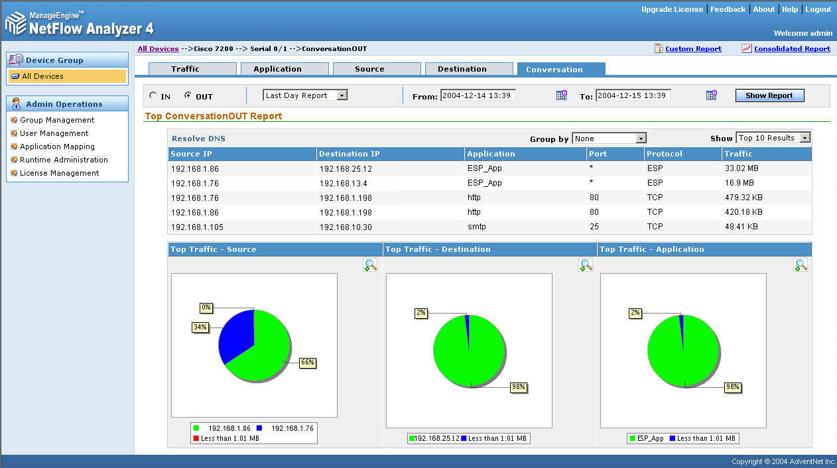The image size is (837, 468).
Task: Click the green 192.168.1.86 legend swatch
Action: (197, 428)
